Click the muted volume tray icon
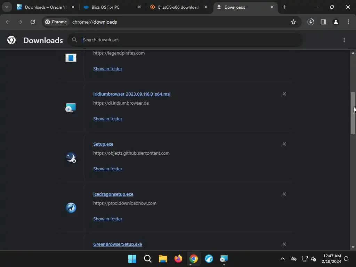The height and width of the screenshot is (267, 356). click(x=314, y=259)
